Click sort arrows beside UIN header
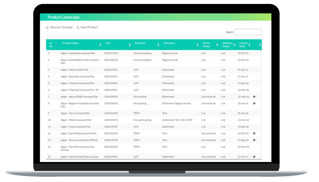319x182 pixels. (130, 45)
